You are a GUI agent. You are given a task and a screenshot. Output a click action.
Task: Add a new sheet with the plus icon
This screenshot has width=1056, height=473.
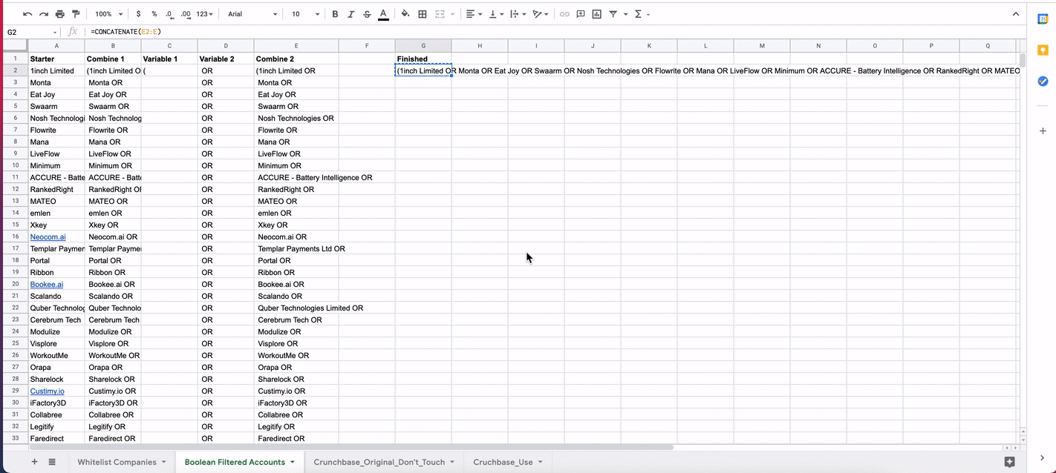pyautogui.click(x=34, y=462)
